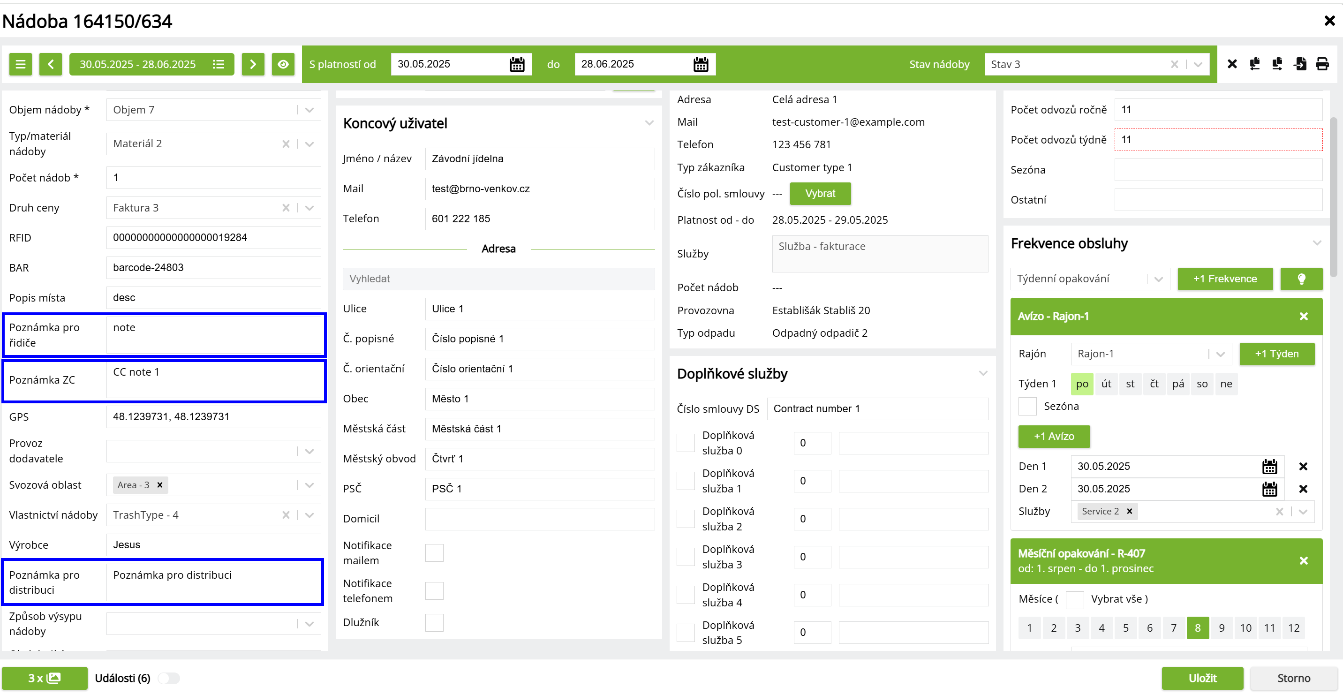
Task: Select weekday 'út' in Týden 1
Action: (x=1106, y=384)
